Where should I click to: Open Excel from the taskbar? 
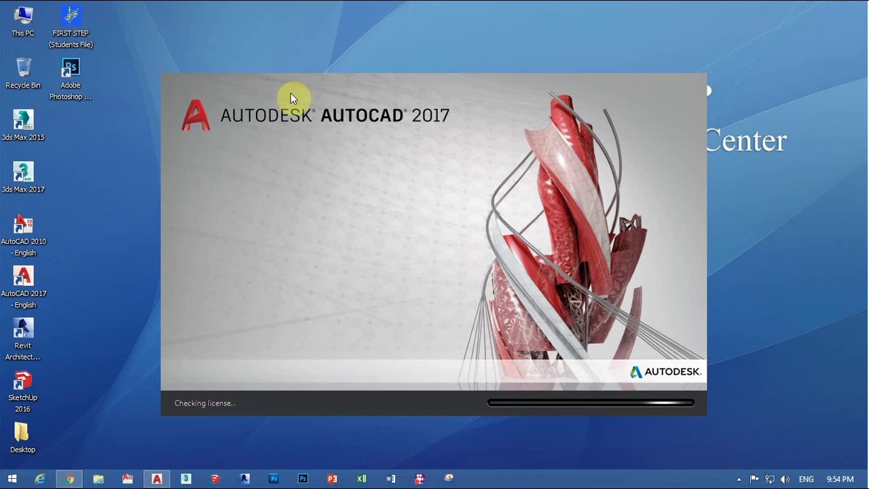tap(361, 479)
